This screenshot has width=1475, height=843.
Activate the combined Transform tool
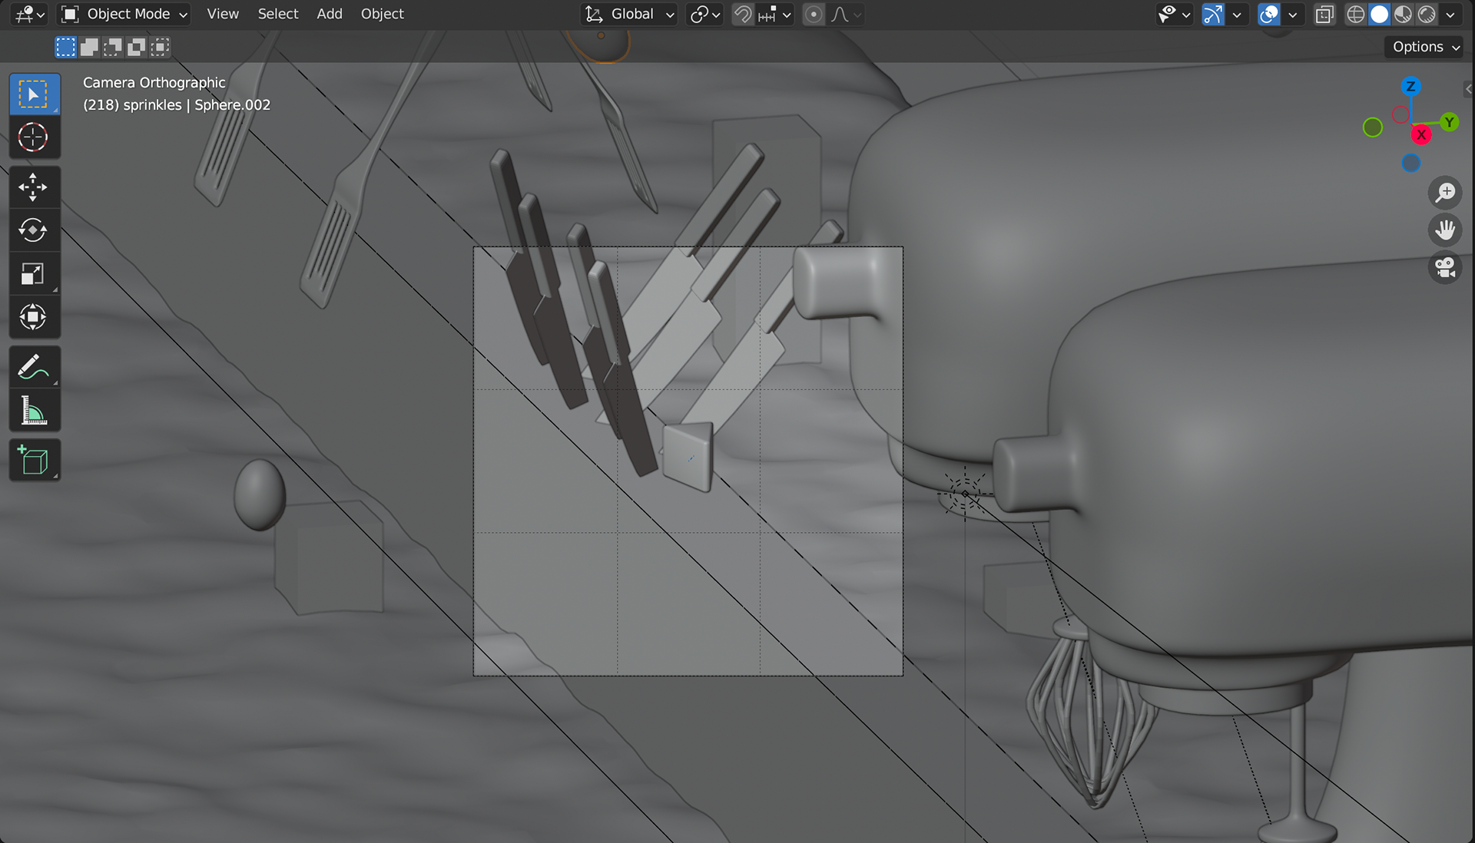(33, 317)
